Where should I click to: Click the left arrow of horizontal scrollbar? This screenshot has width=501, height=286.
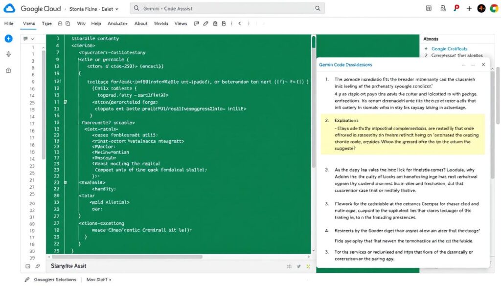[x=49, y=257]
